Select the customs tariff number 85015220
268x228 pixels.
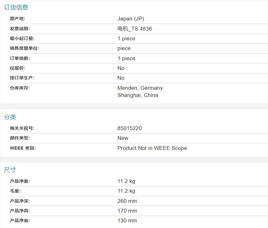click(x=130, y=128)
